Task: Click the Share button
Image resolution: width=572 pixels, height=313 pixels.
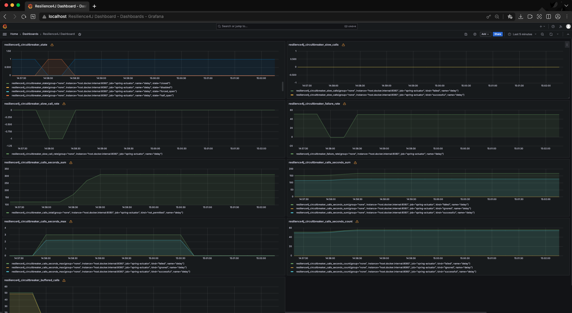Action: [498, 34]
